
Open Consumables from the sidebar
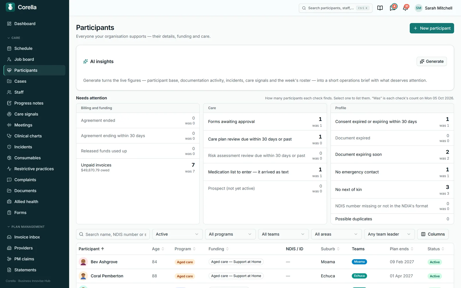point(34,158)
